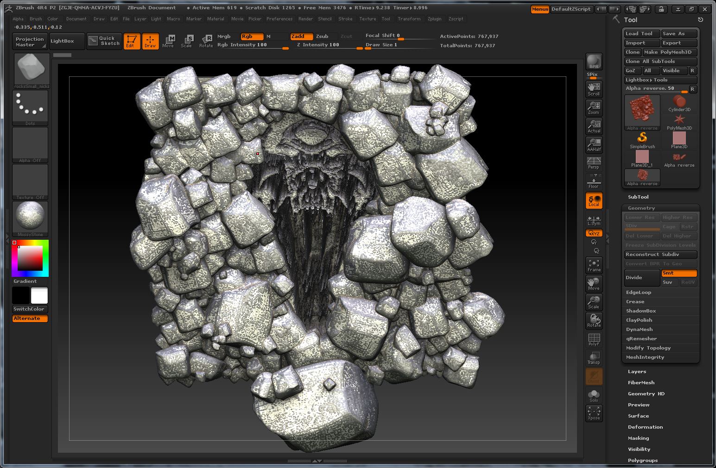Select the Plane3D tool
The height and width of the screenshot is (468, 716).
pyautogui.click(x=679, y=141)
